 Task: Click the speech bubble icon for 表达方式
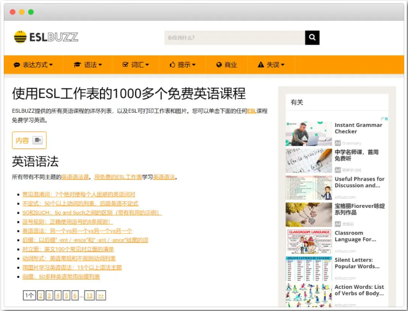tap(17, 64)
